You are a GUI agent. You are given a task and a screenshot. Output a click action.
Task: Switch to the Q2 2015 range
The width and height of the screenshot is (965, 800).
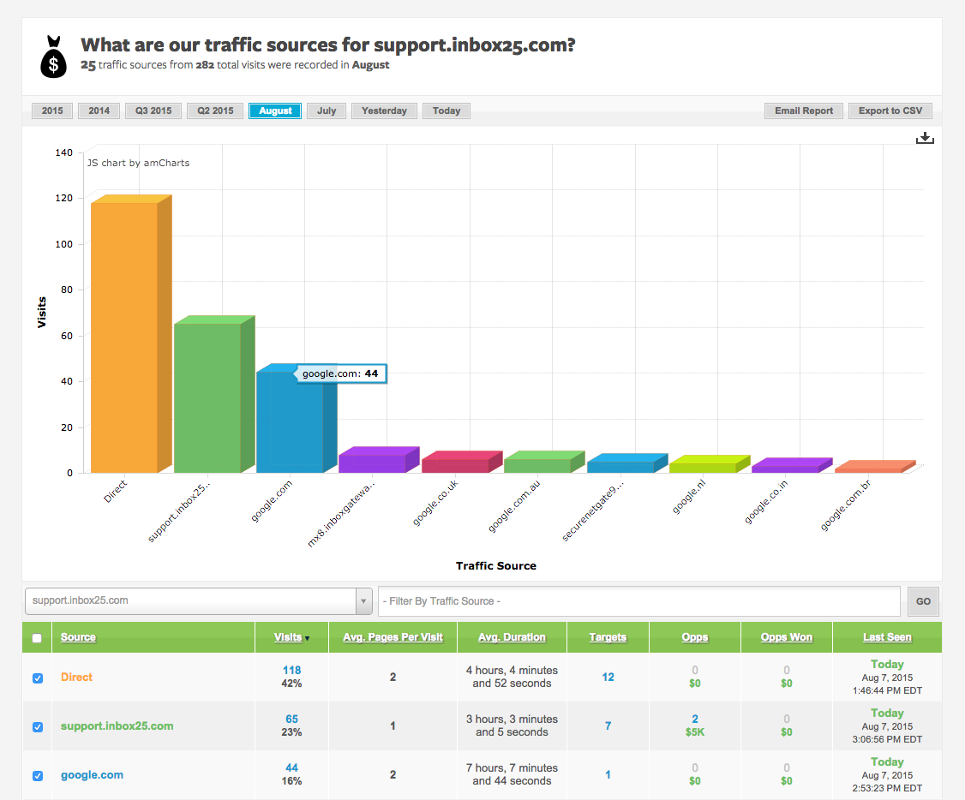pyautogui.click(x=215, y=110)
